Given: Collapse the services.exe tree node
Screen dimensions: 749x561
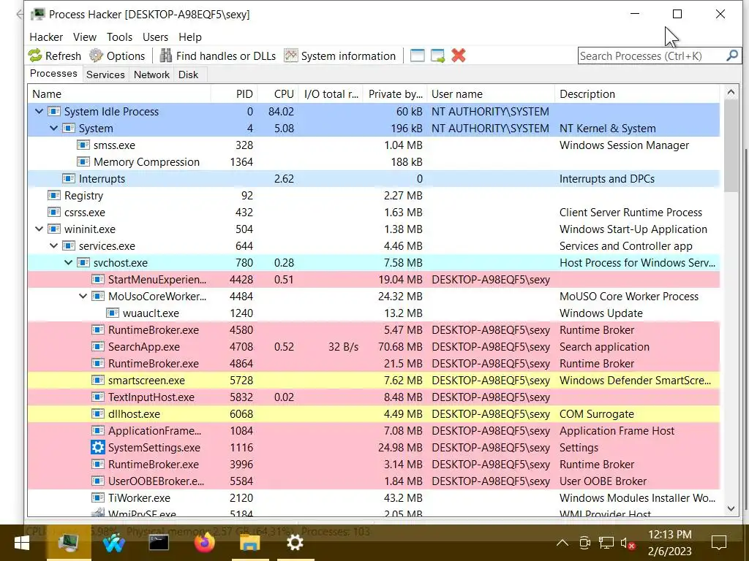Looking at the screenshot, I should click(54, 246).
